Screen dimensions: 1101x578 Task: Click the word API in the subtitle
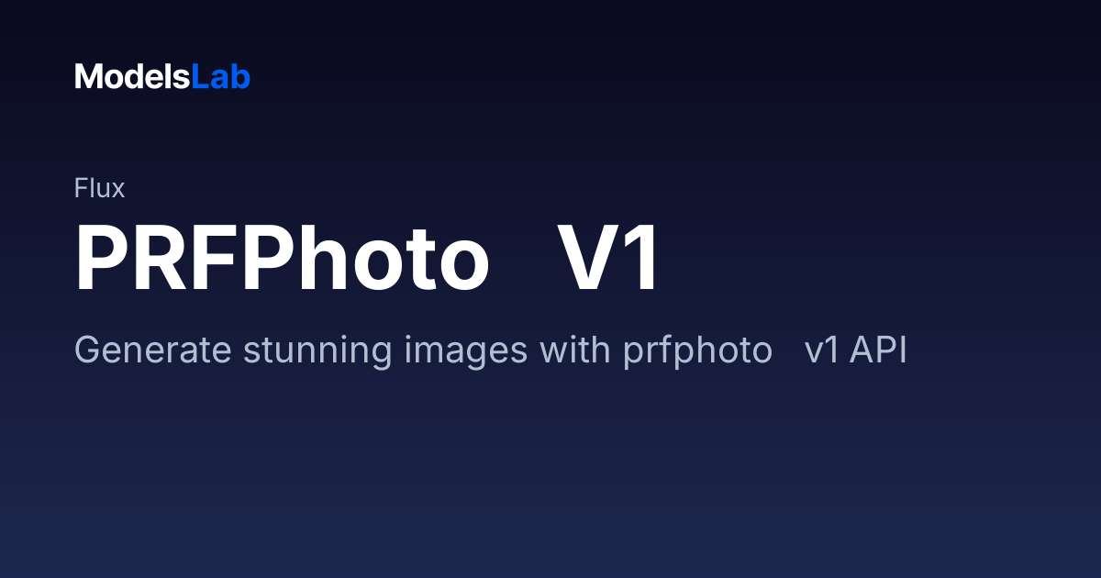point(878,351)
